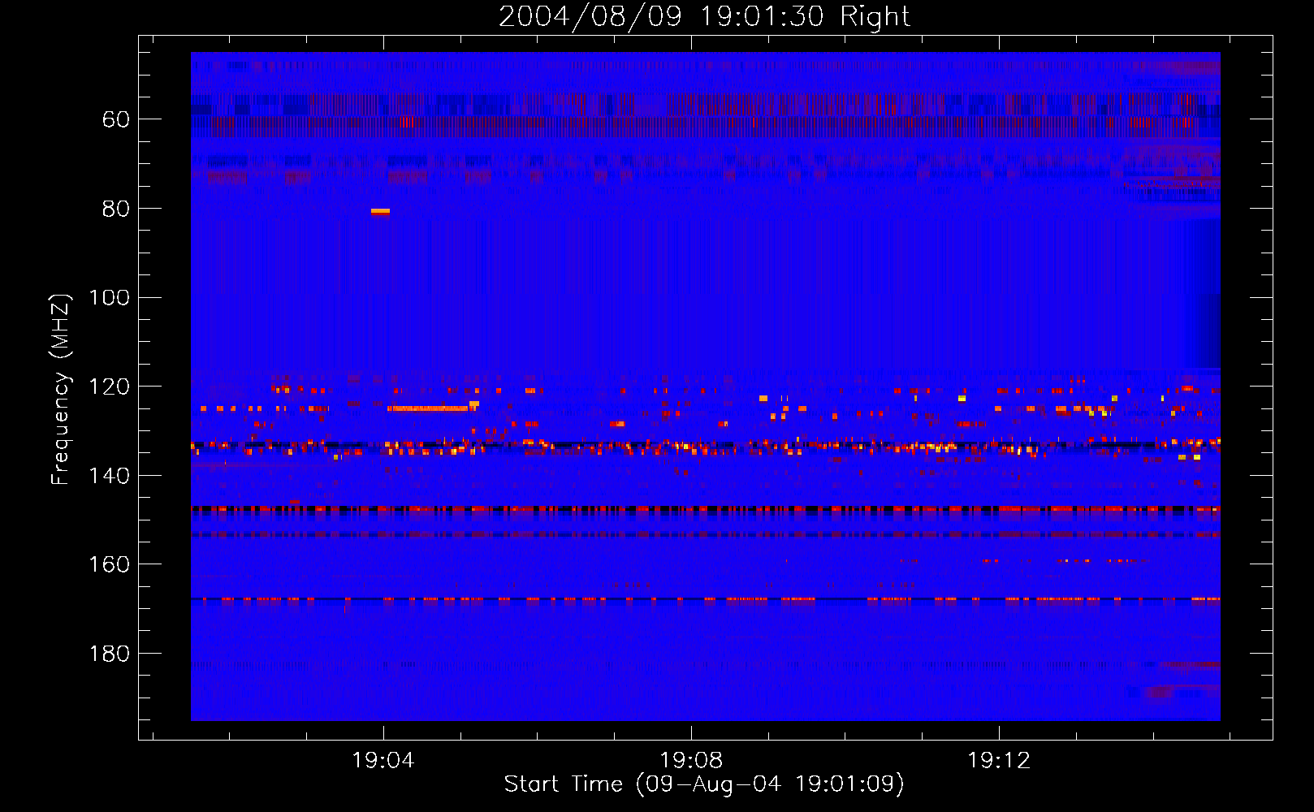Image resolution: width=1314 pixels, height=812 pixels.
Task: Click the long orange streak near 125 MHz
Action: [x=428, y=408]
